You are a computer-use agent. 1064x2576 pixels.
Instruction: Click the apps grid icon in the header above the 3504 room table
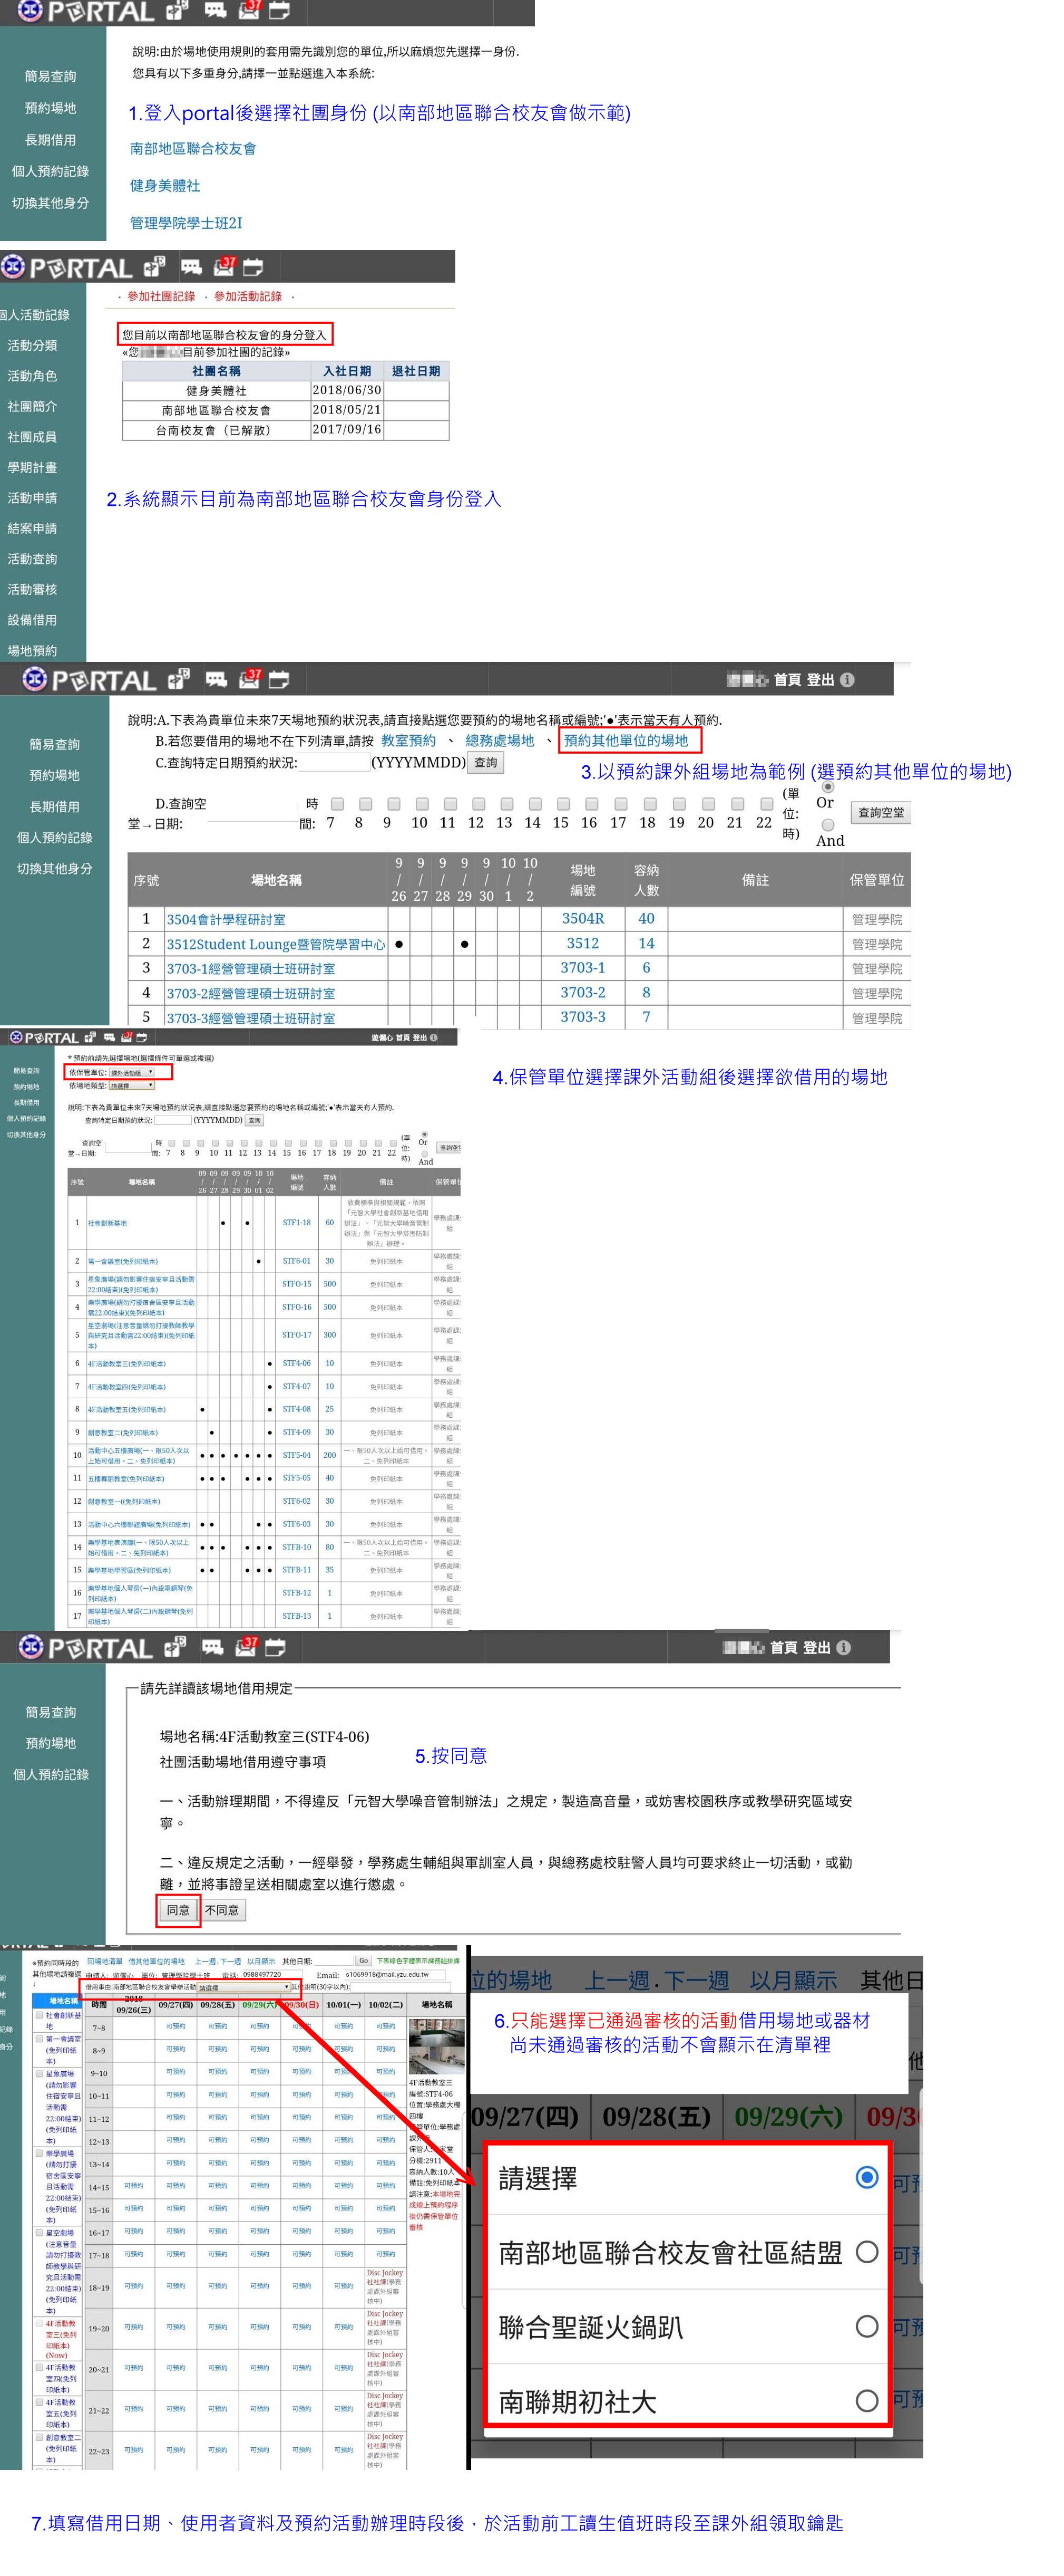179,679
